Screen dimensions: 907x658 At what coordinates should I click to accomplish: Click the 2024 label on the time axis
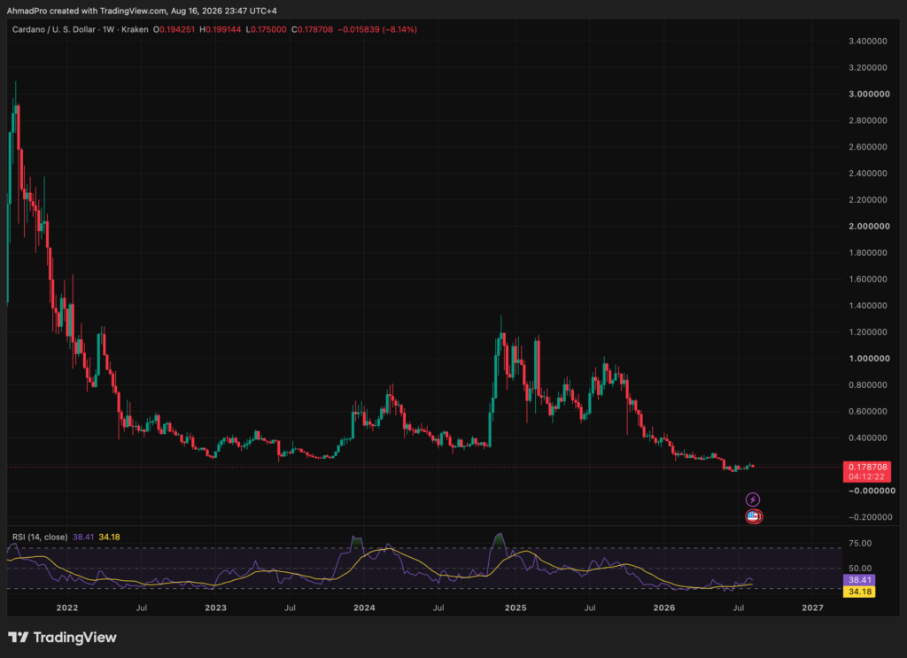pos(364,608)
